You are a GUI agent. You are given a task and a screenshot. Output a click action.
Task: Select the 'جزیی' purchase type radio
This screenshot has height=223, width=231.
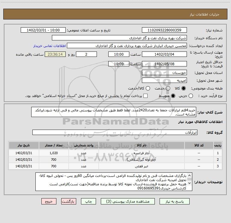coord(191,96)
